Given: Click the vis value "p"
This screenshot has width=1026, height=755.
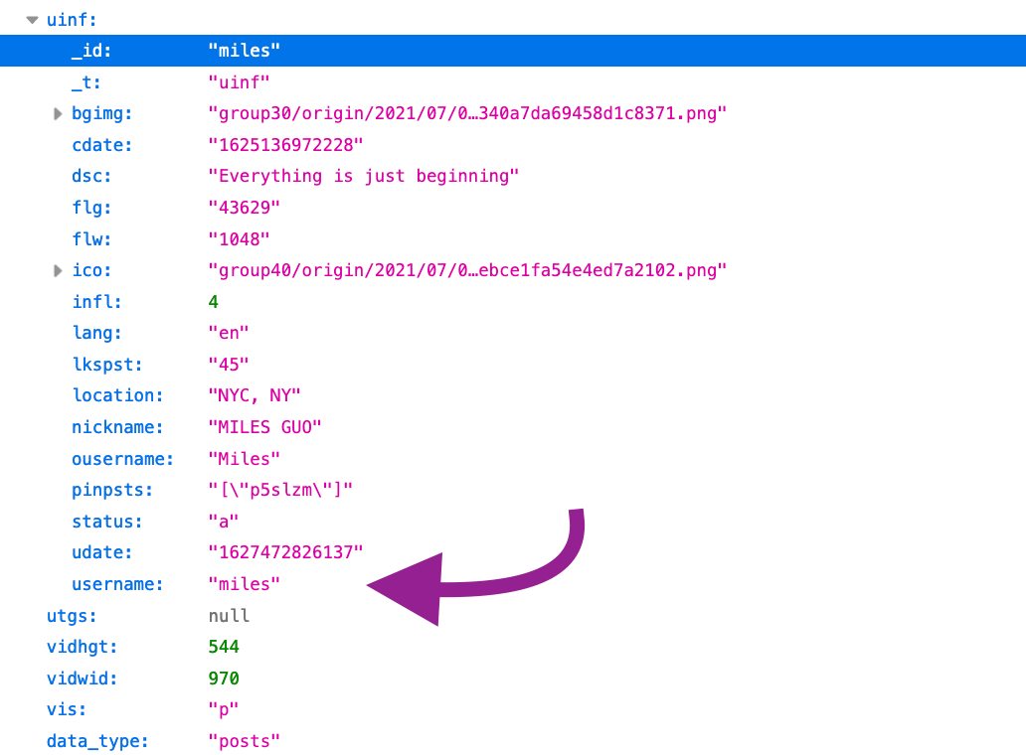Looking at the screenshot, I should [x=221, y=708].
